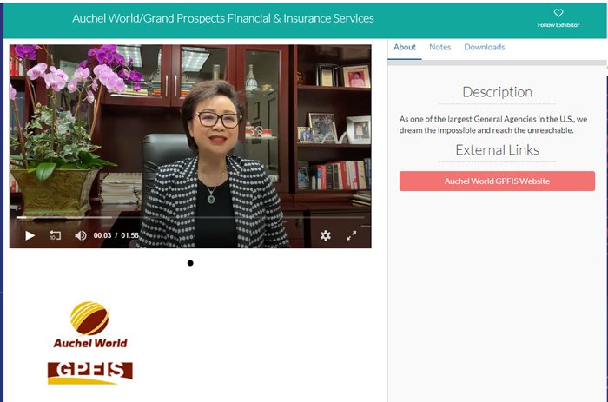Viewport: 608px width, 402px height.
Task: Click the External Links heading
Action: coord(497,150)
